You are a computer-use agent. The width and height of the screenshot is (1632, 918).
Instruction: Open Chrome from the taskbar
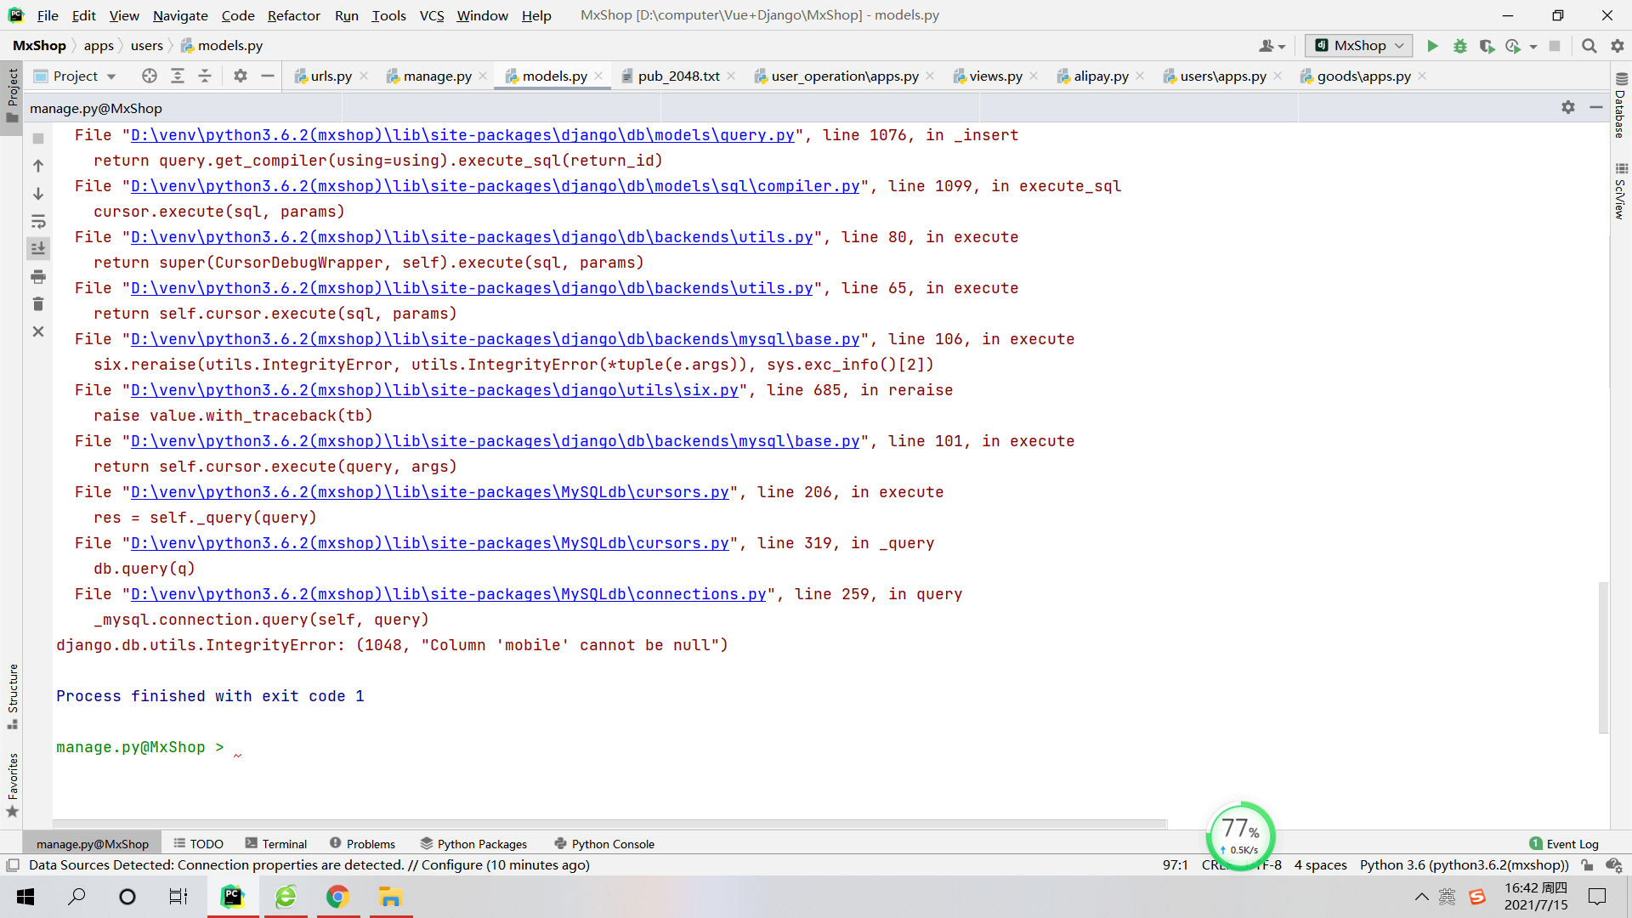pyautogui.click(x=337, y=897)
